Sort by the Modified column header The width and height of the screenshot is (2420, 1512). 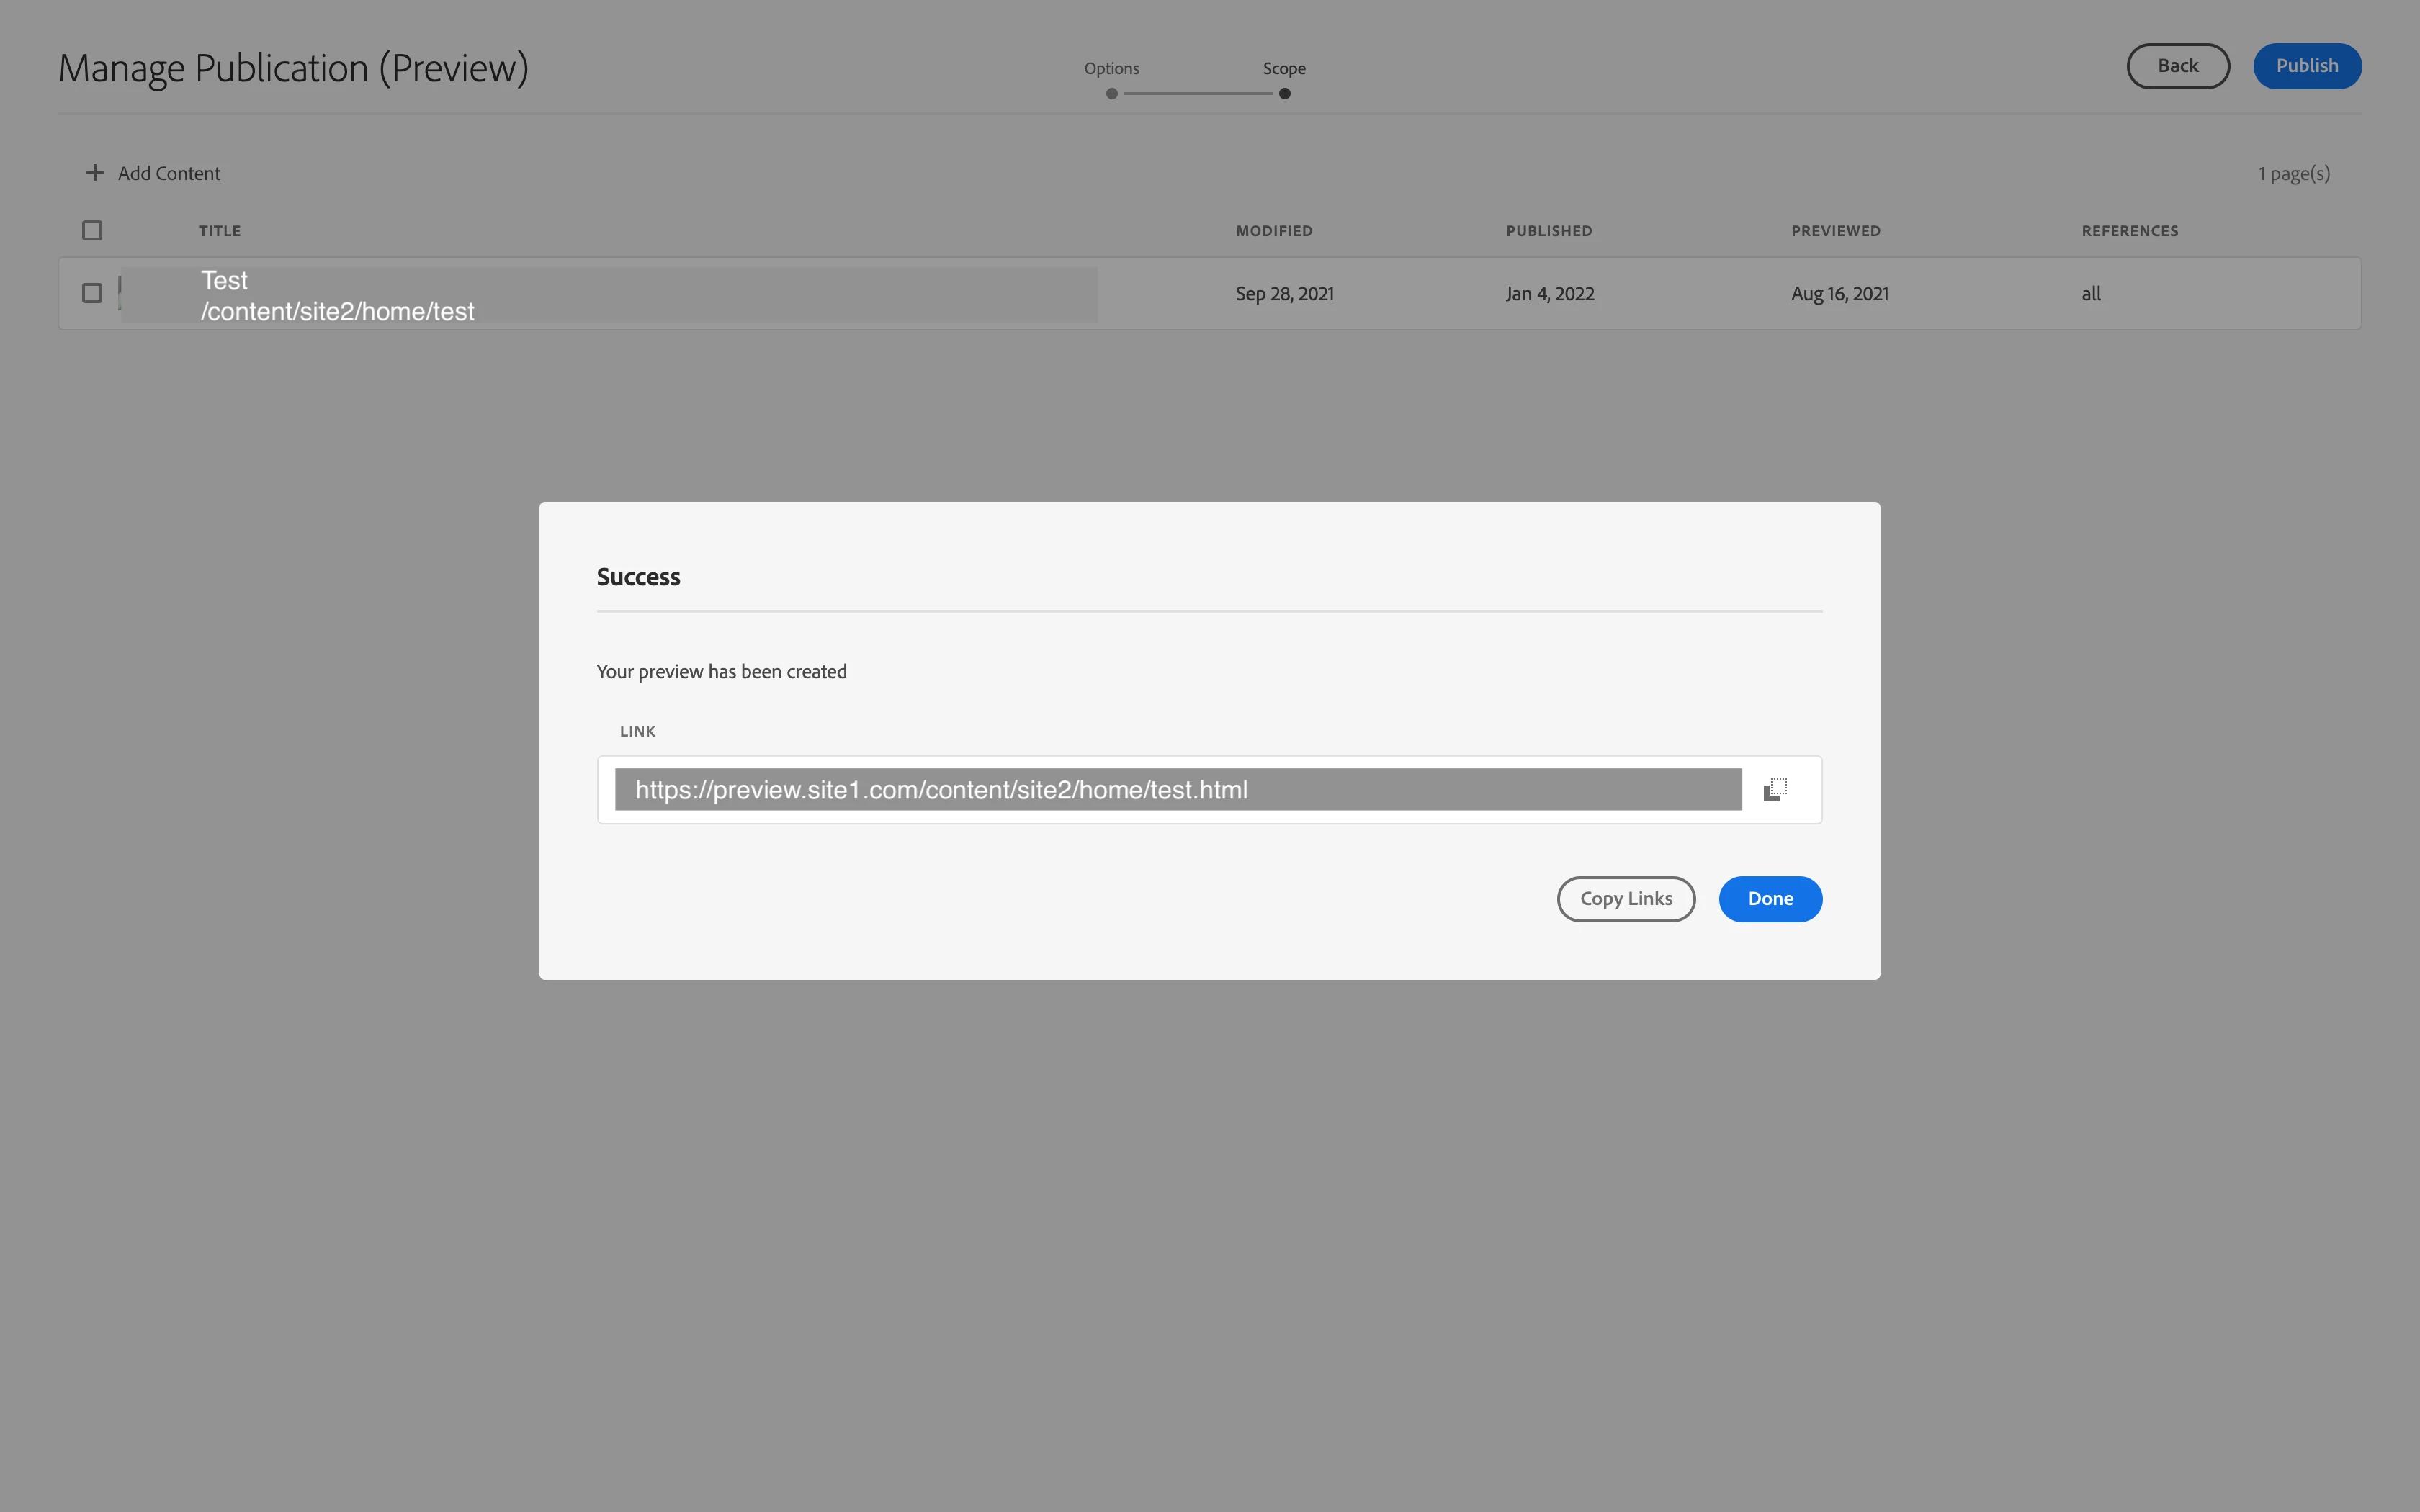1273,231
